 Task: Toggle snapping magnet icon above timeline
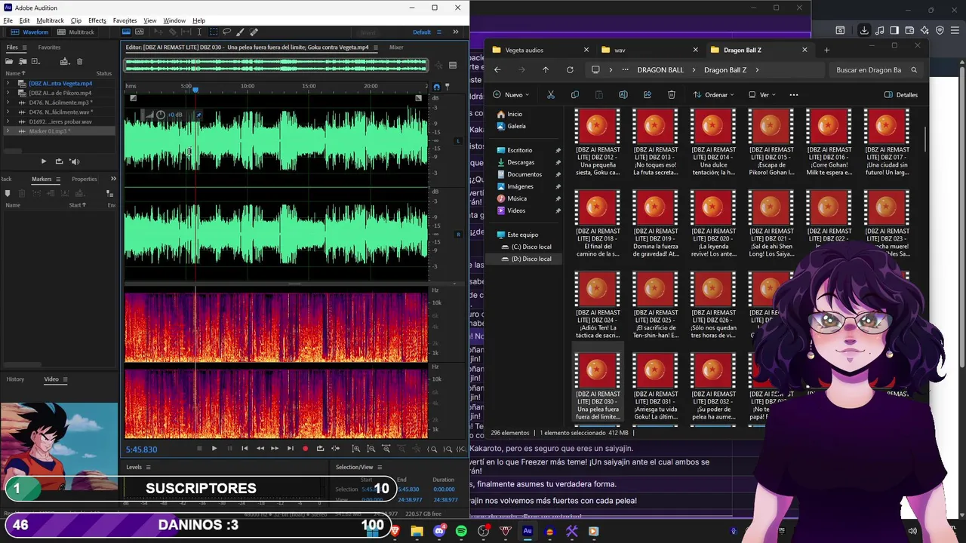pos(436,87)
